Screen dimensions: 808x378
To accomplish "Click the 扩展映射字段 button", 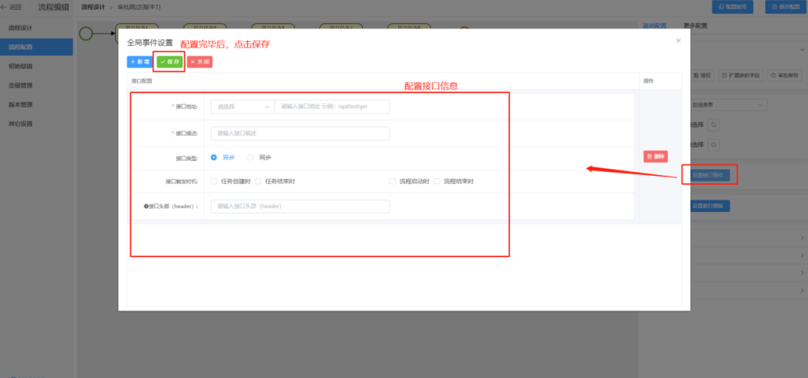I will [x=741, y=76].
